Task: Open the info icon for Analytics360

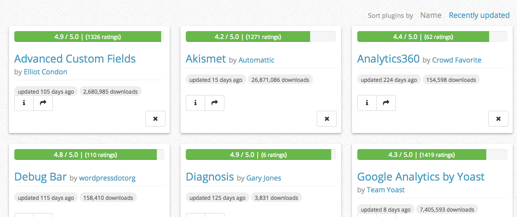Action: [367, 103]
